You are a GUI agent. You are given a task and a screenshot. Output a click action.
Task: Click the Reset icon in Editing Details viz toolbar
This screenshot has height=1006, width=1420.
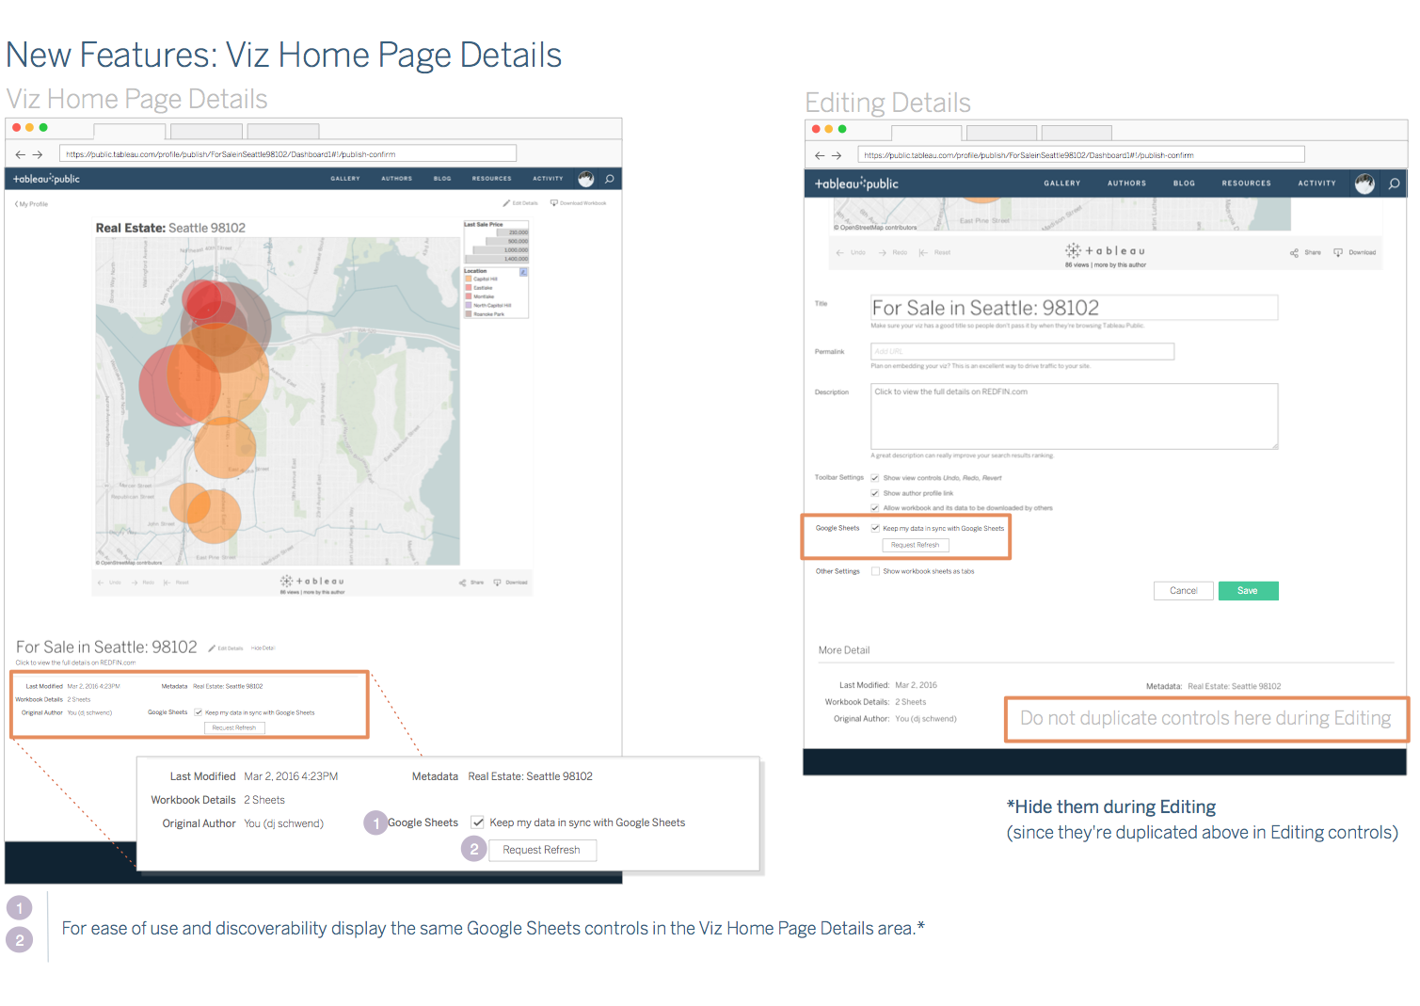point(923,252)
